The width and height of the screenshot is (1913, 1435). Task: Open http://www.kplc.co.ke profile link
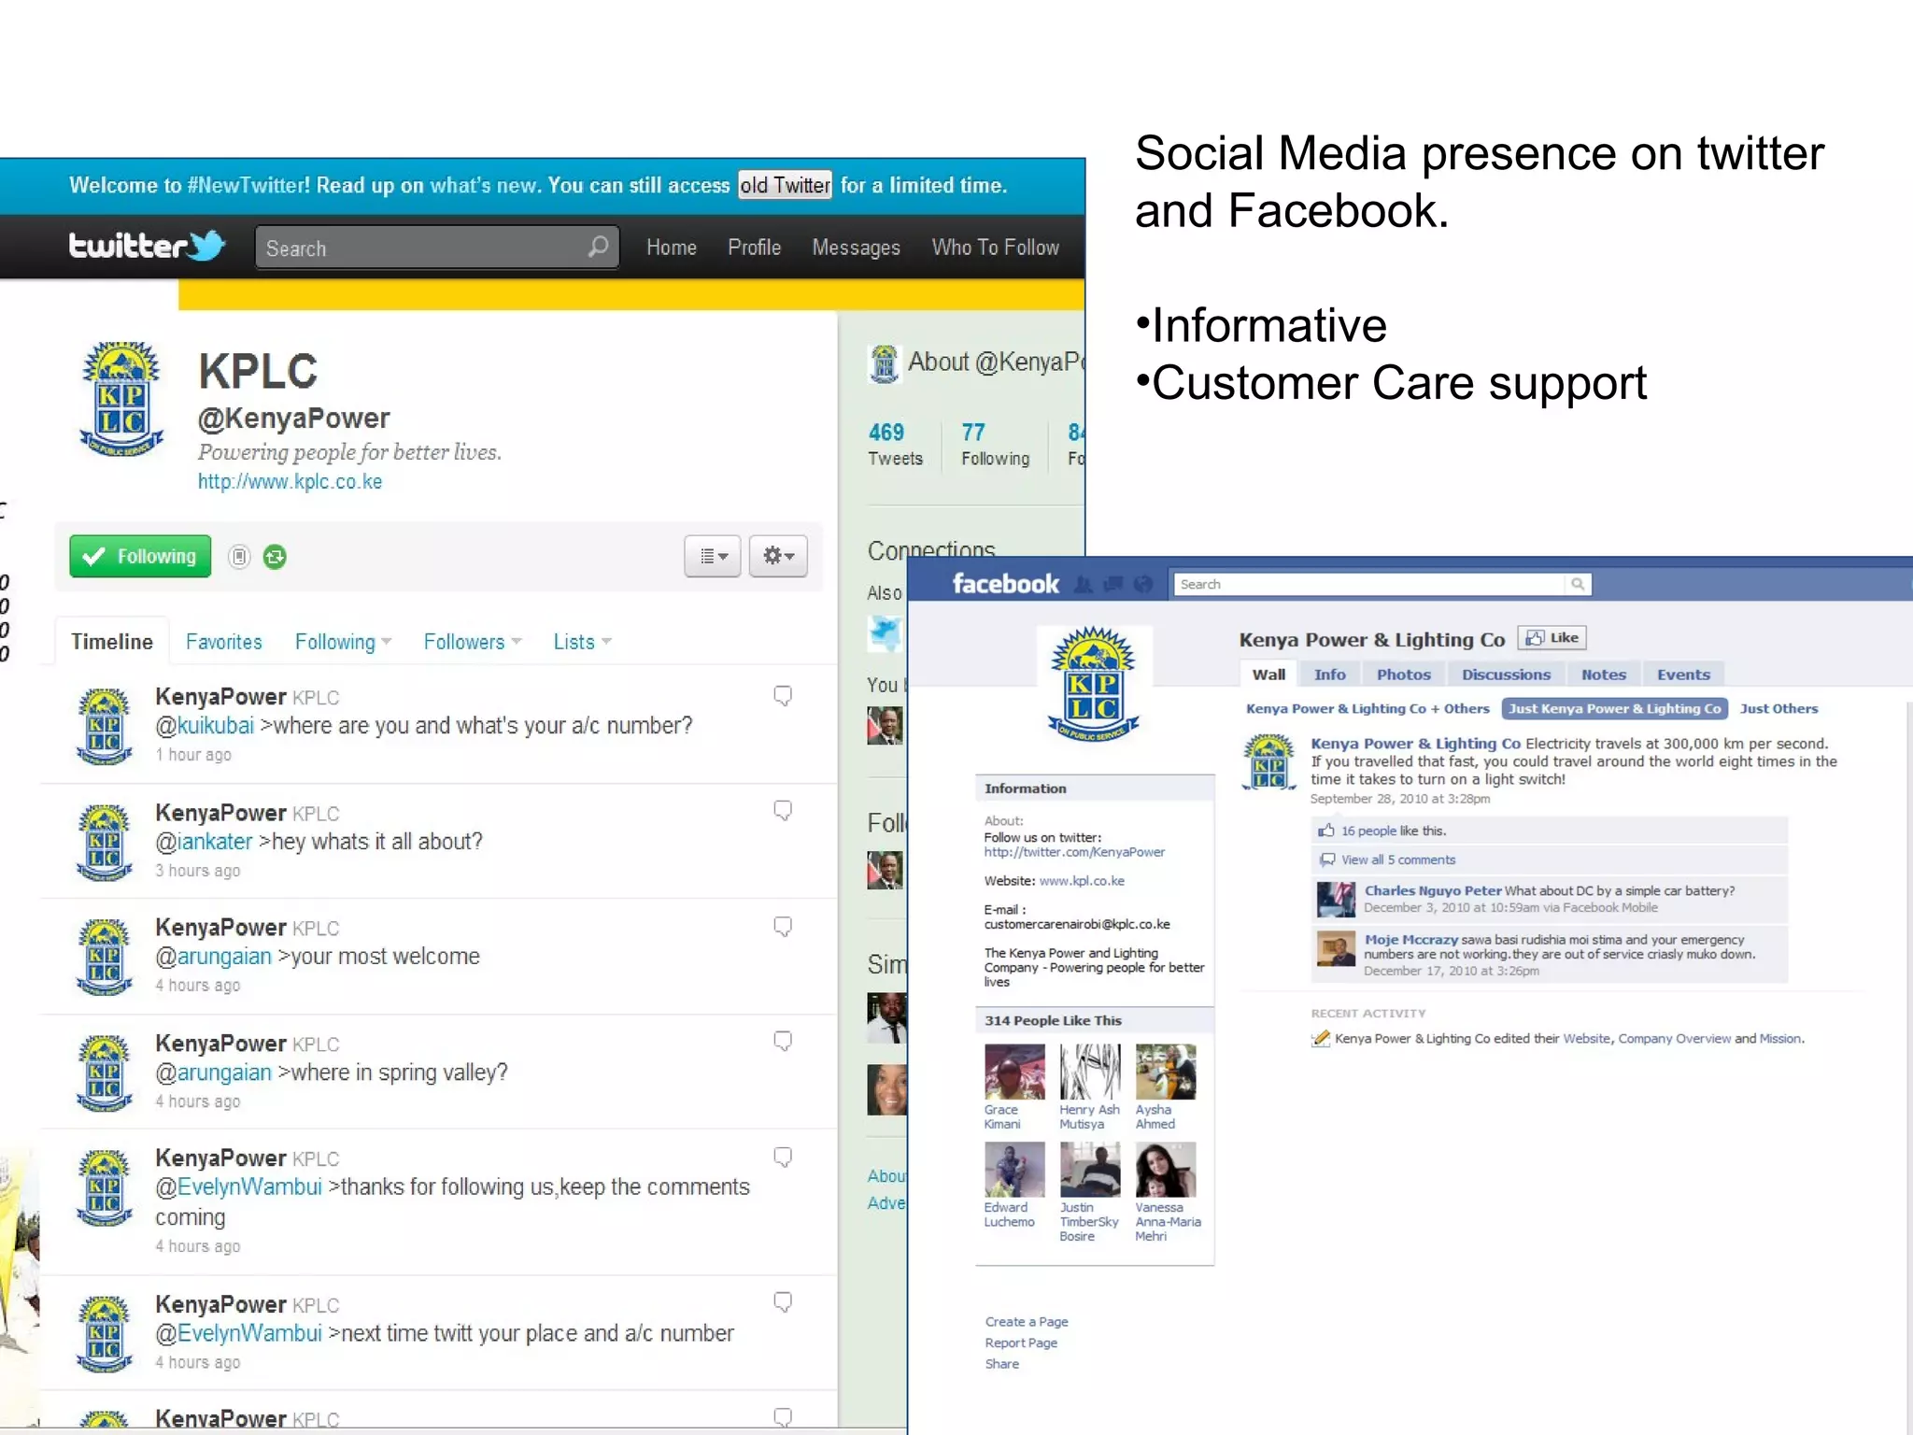(290, 482)
